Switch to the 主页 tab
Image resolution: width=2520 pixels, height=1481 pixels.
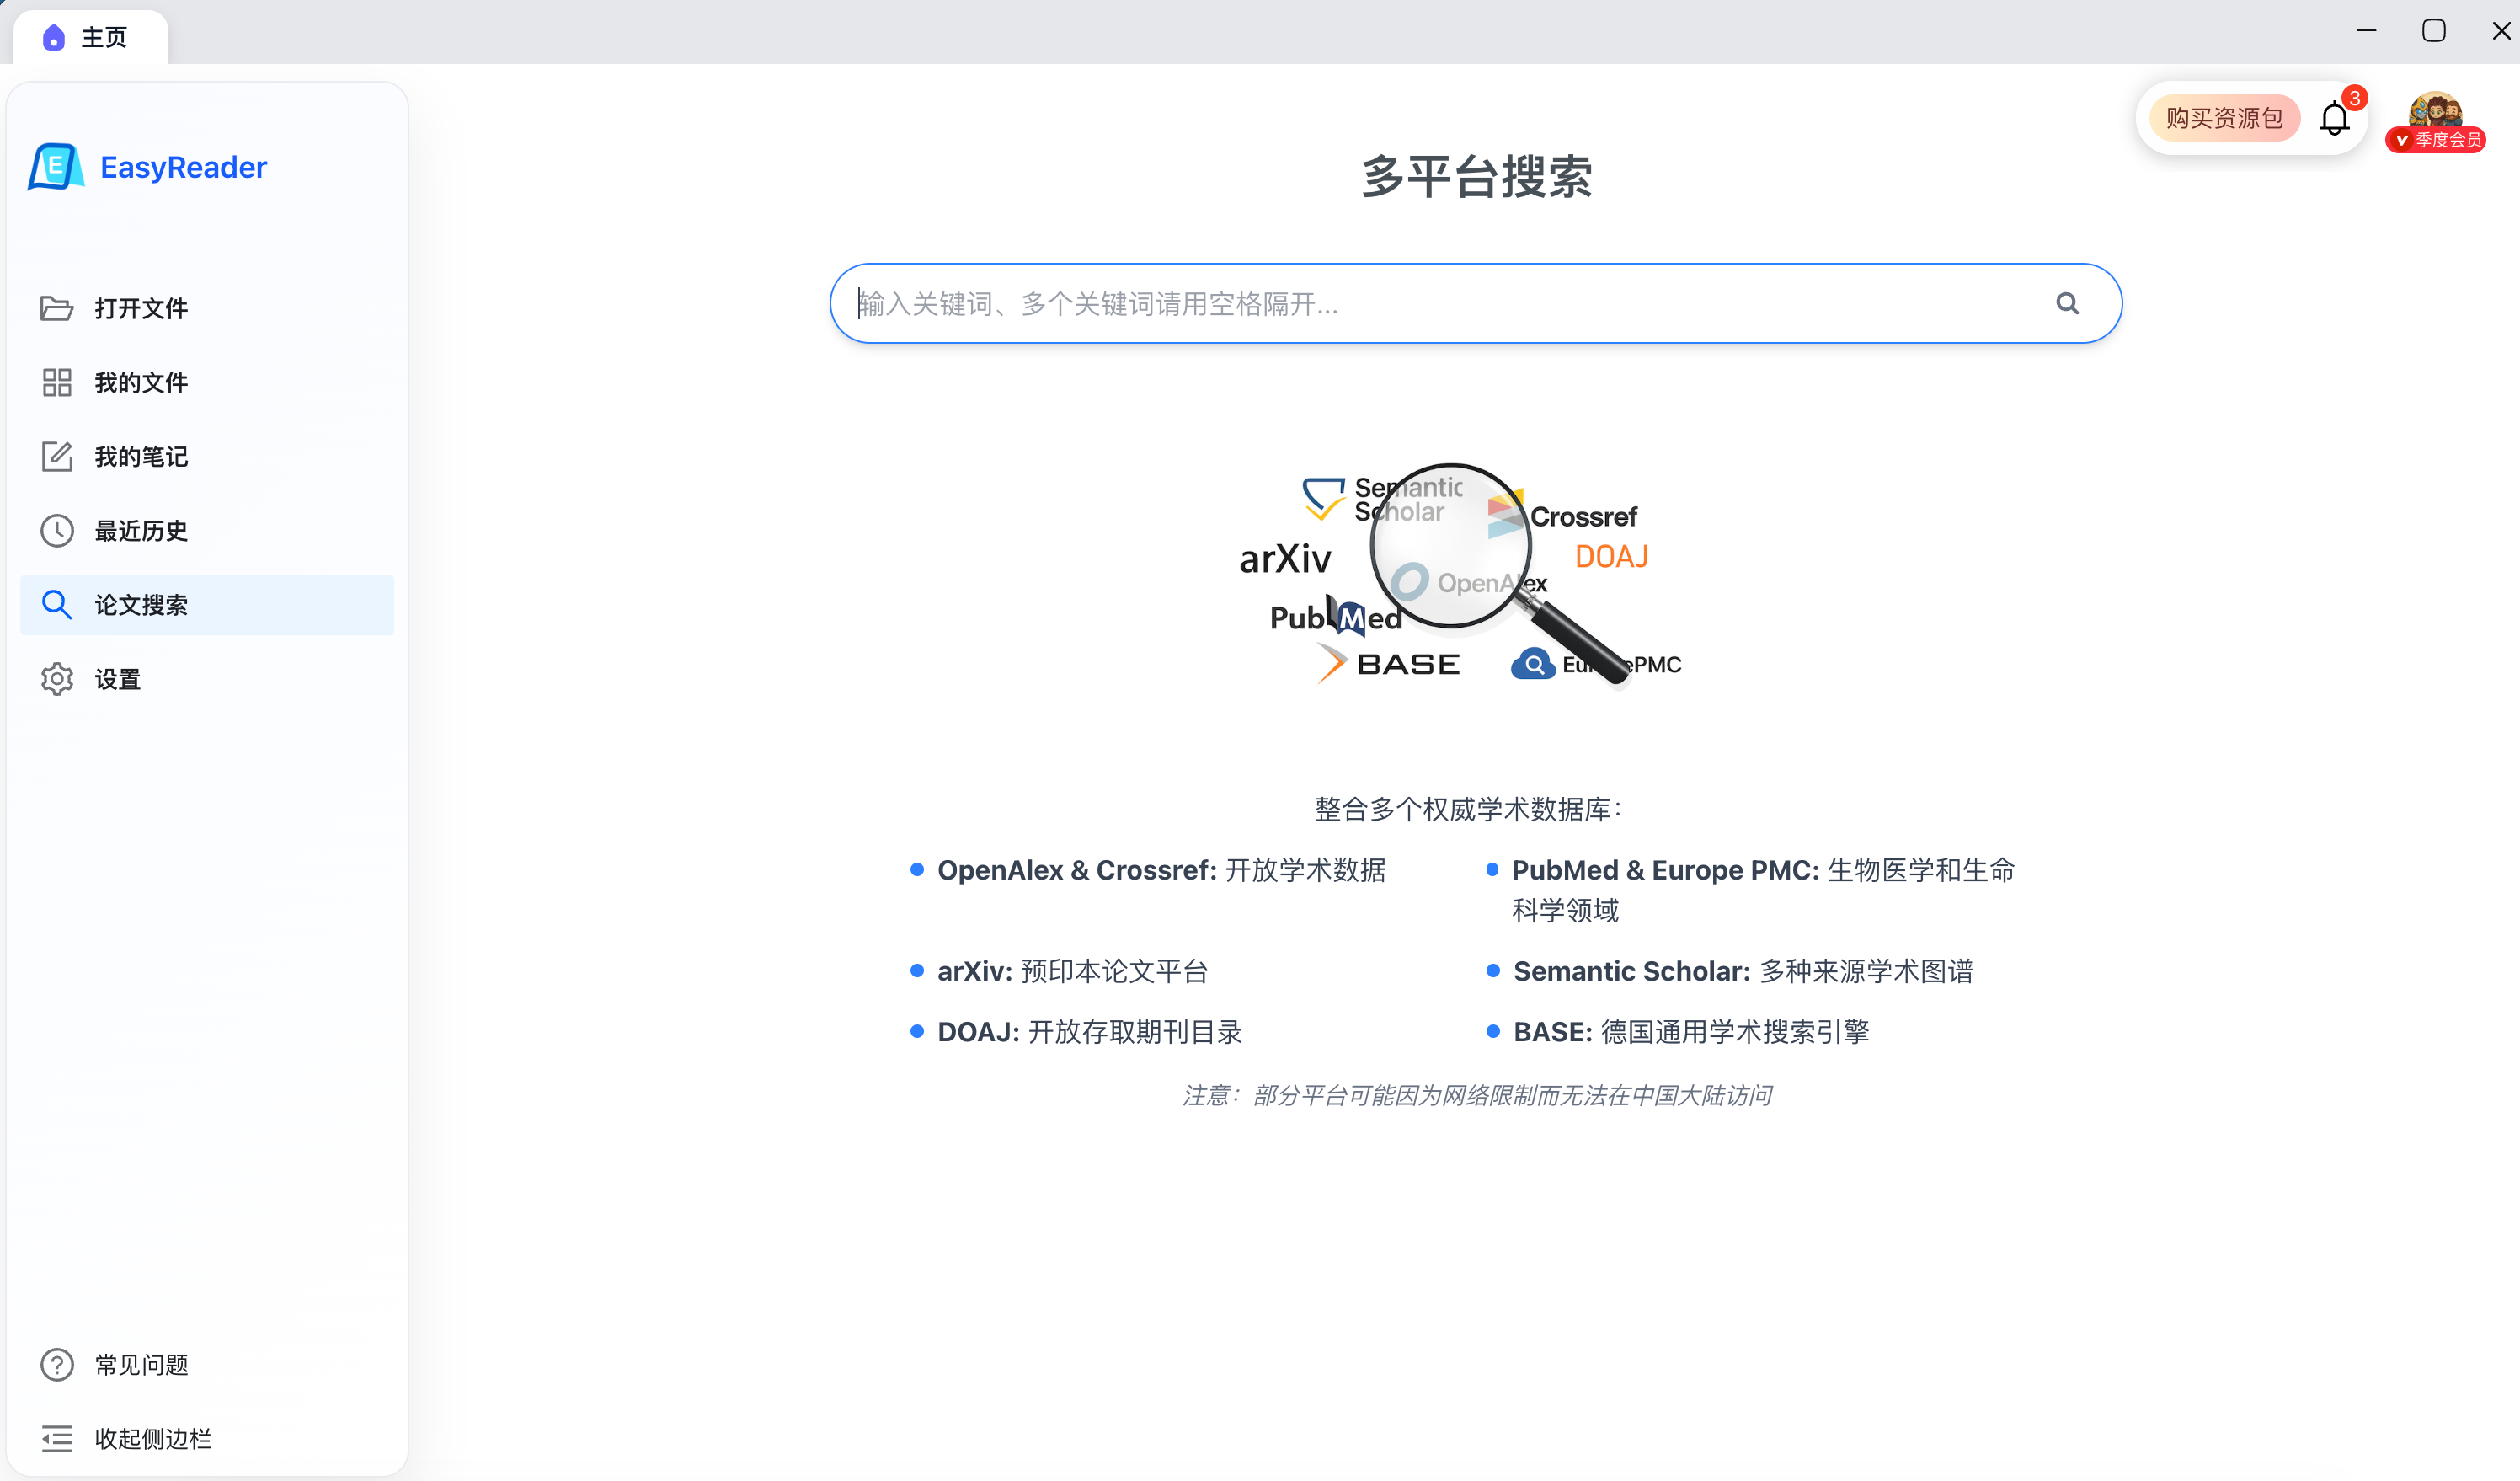pyautogui.click(x=103, y=37)
